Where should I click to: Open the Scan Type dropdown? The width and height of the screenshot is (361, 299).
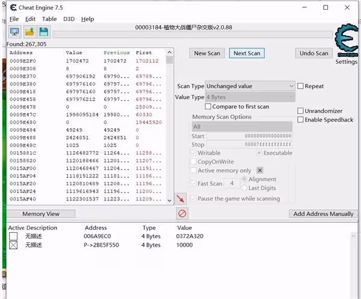(x=250, y=86)
